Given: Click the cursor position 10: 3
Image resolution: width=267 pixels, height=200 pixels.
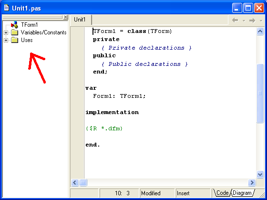Looking at the screenshot, I should [x=119, y=193].
